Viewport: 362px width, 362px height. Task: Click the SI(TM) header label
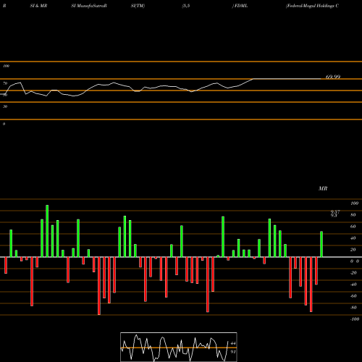(138, 6)
